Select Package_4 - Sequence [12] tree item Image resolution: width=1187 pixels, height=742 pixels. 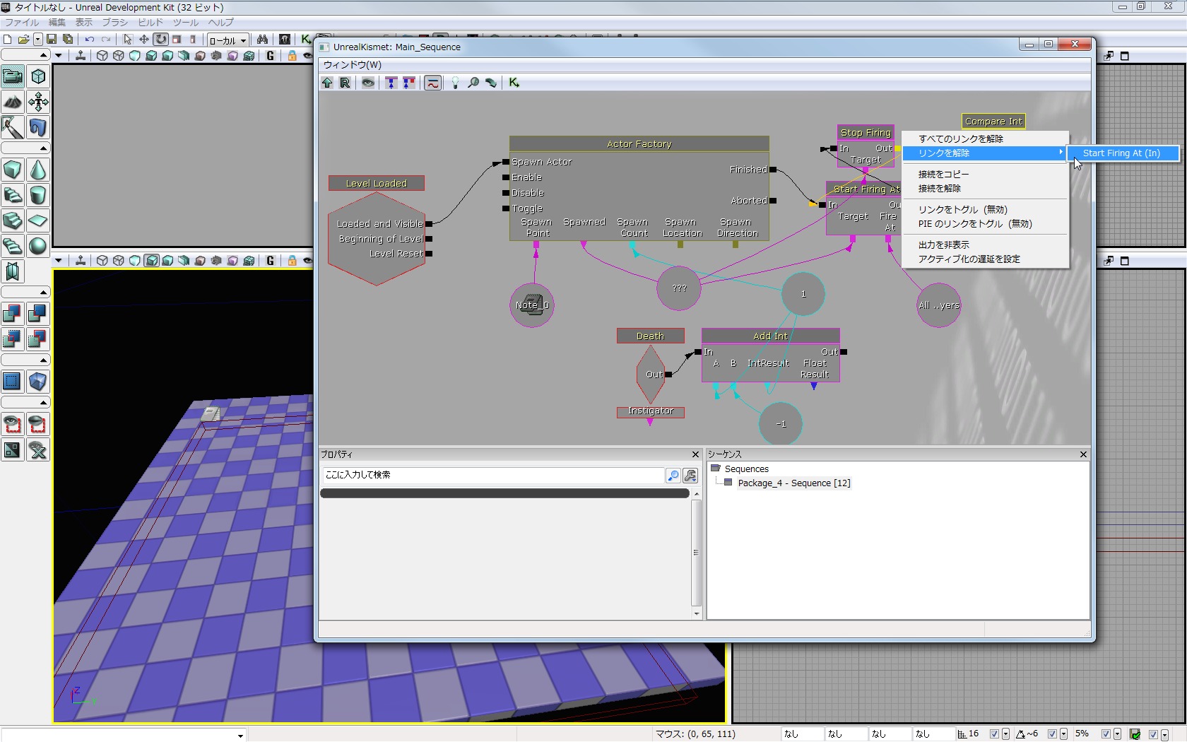(x=793, y=483)
